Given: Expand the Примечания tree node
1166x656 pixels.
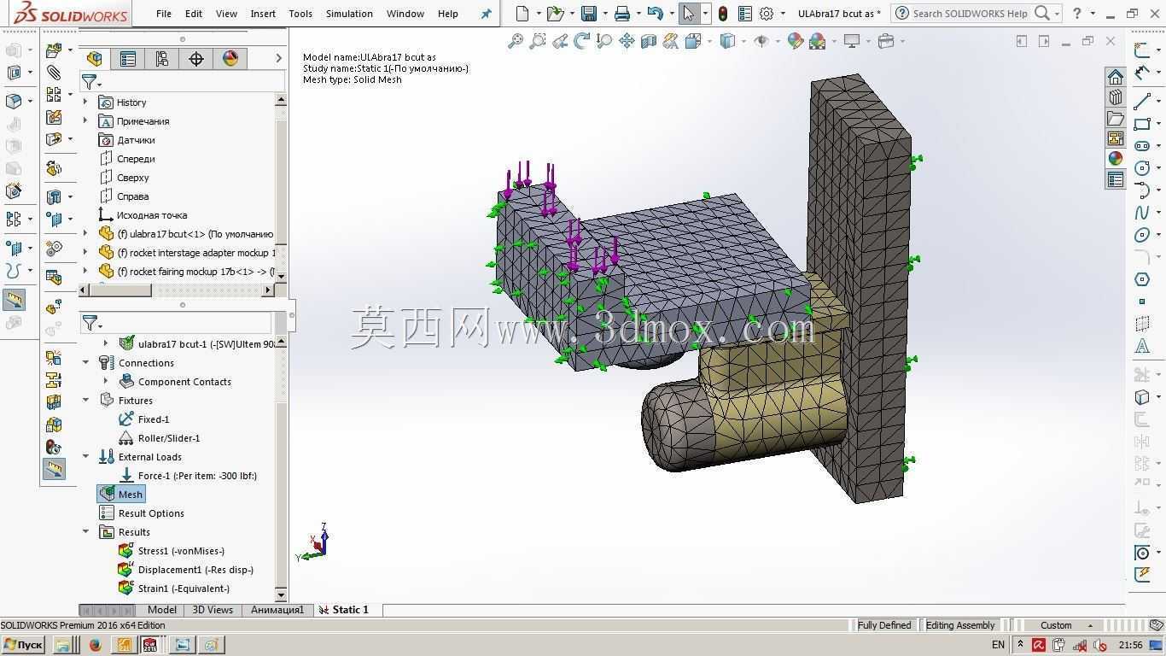Looking at the screenshot, I should click(x=85, y=121).
